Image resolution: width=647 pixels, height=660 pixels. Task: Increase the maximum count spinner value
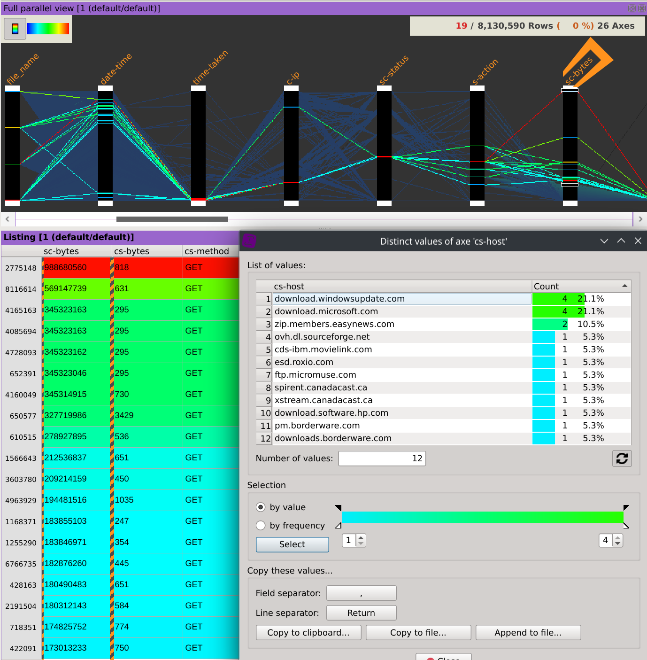coord(618,538)
